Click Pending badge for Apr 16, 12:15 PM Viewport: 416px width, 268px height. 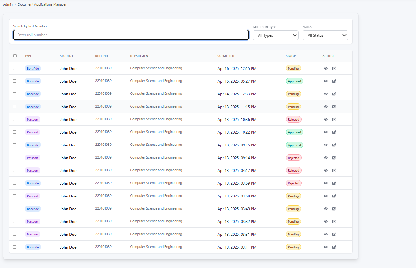tap(293, 68)
